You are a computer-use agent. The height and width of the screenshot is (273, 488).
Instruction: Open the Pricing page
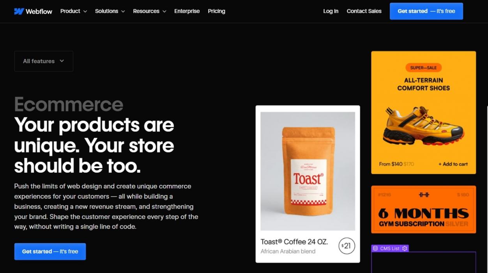click(216, 11)
